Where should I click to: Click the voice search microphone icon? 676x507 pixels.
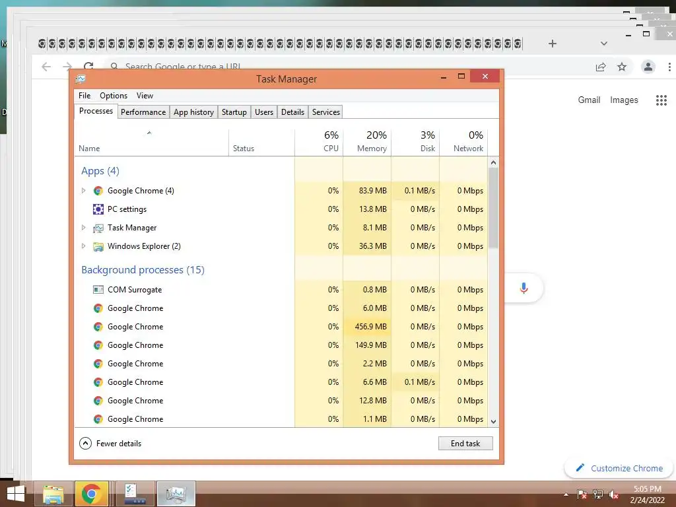pyautogui.click(x=524, y=288)
